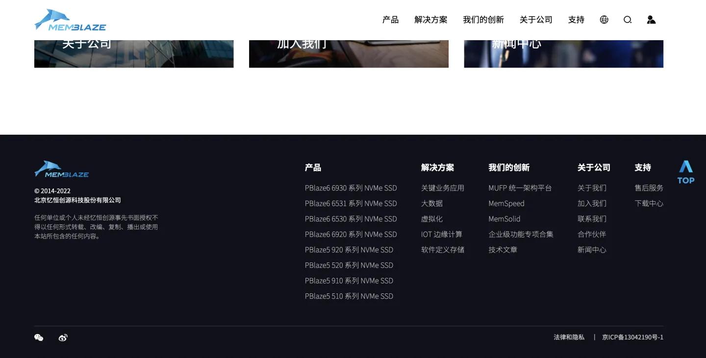Click the search magnifier icon

pyautogui.click(x=628, y=20)
